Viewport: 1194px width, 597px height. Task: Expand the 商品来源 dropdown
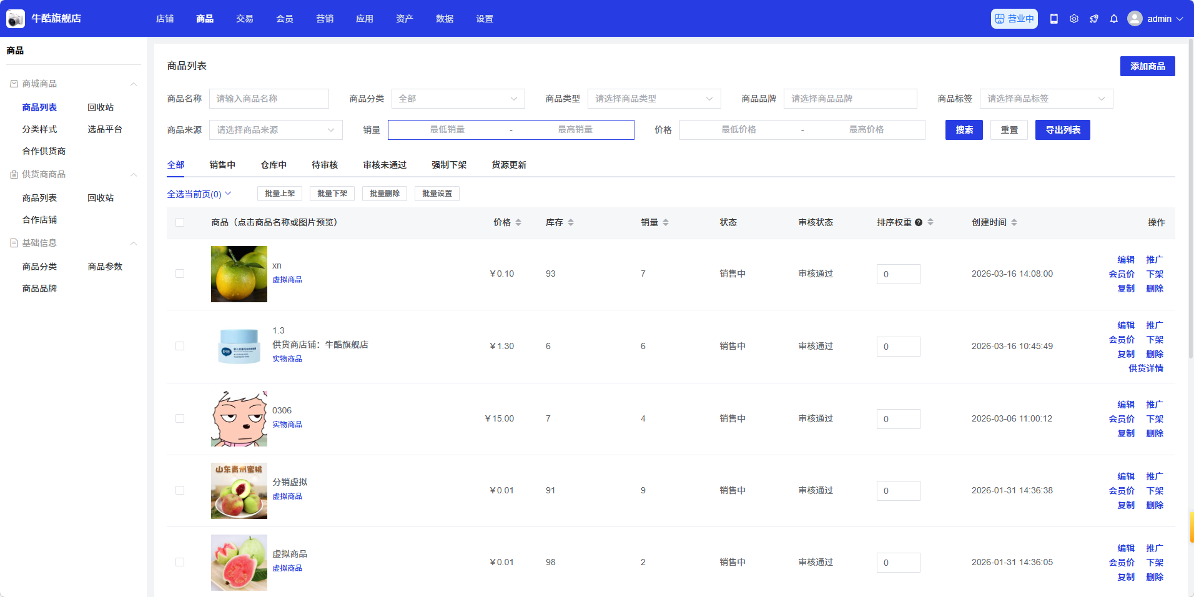(275, 130)
